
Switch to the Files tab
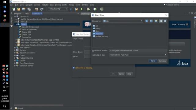[x=27, y=14]
